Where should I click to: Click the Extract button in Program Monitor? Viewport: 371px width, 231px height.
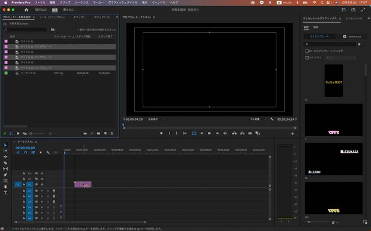242,134
